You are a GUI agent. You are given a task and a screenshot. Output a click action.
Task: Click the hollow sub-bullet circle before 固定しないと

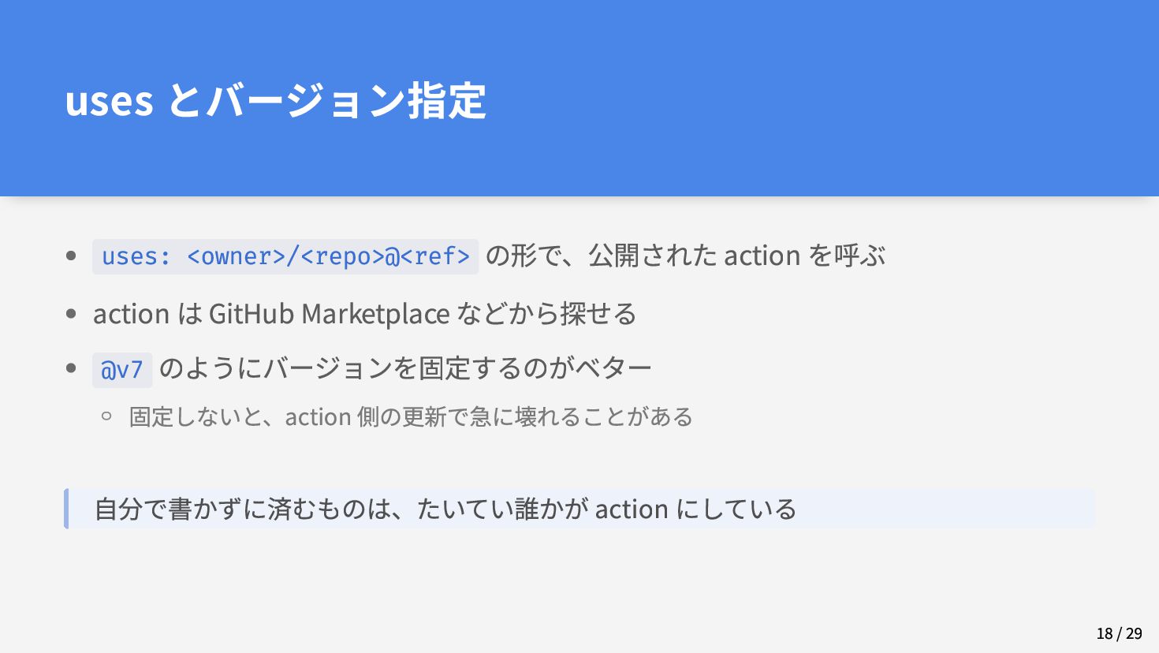[x=106, y=416]
